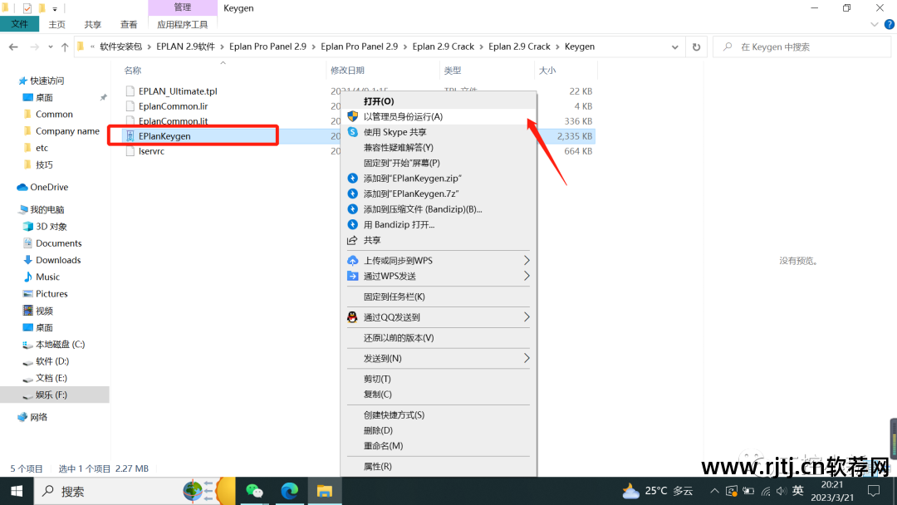Image resolution: width=897 pixels, height=505 pixels.
Task: Click File Explorer taskbar icon
Action: pos(325,491)
